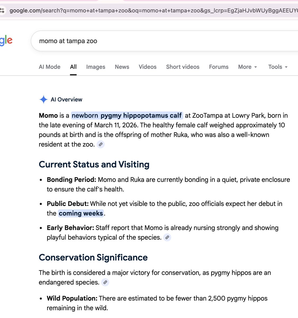
Task: Switch to Images tab
Action: click(96, 67)
